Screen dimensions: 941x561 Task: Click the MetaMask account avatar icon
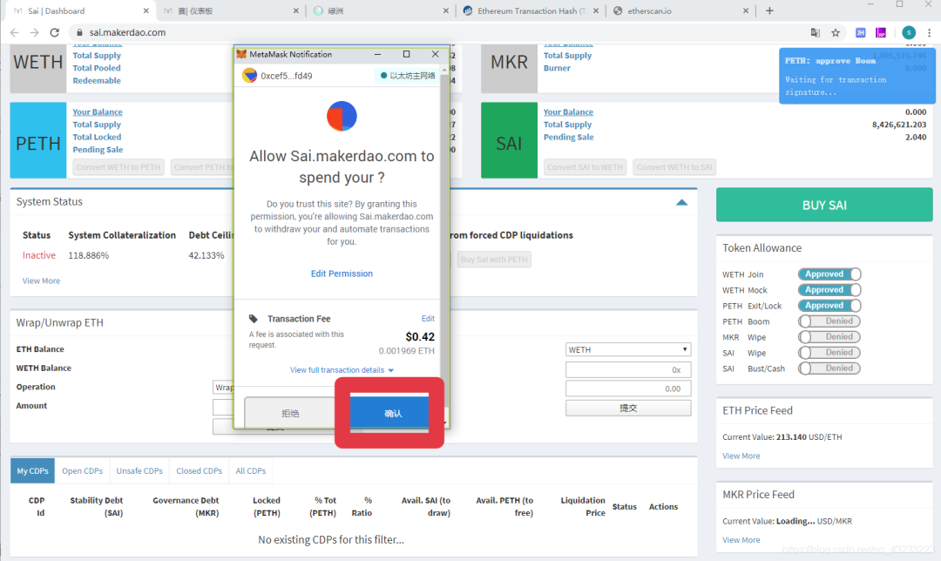point(250,76)
